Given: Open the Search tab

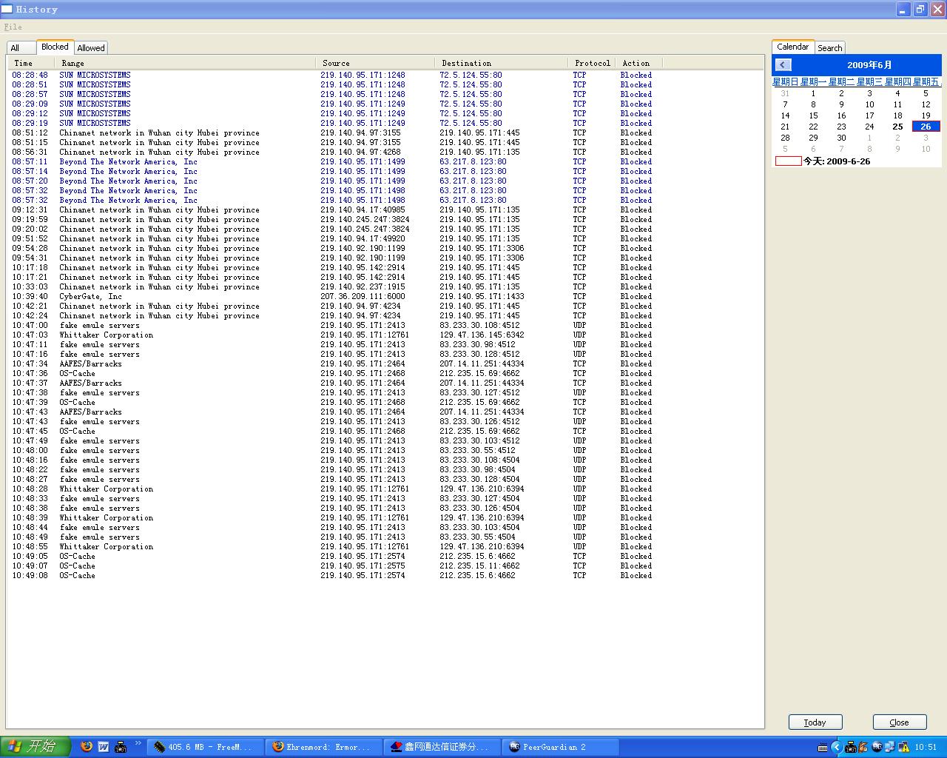Looking at the screenshot, I should (x=829, y=47).
